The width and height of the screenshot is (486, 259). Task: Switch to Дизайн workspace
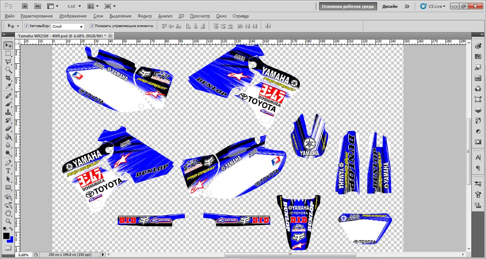390,6
